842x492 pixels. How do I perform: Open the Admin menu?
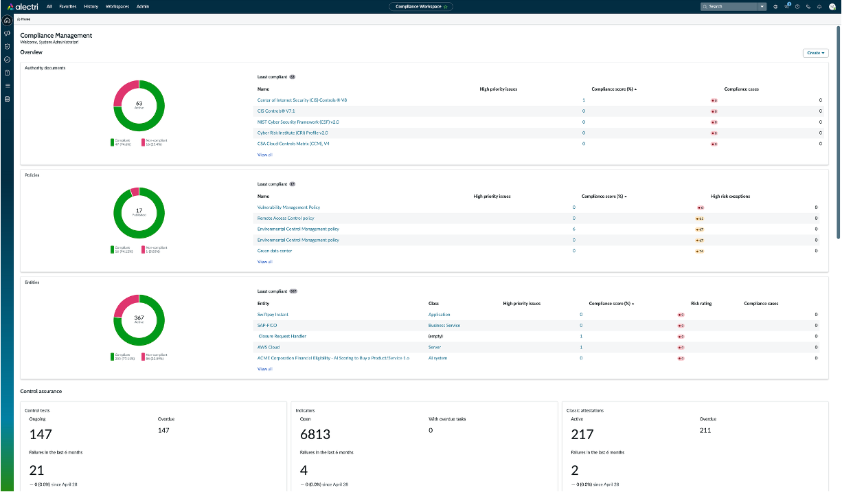[143, 6]
